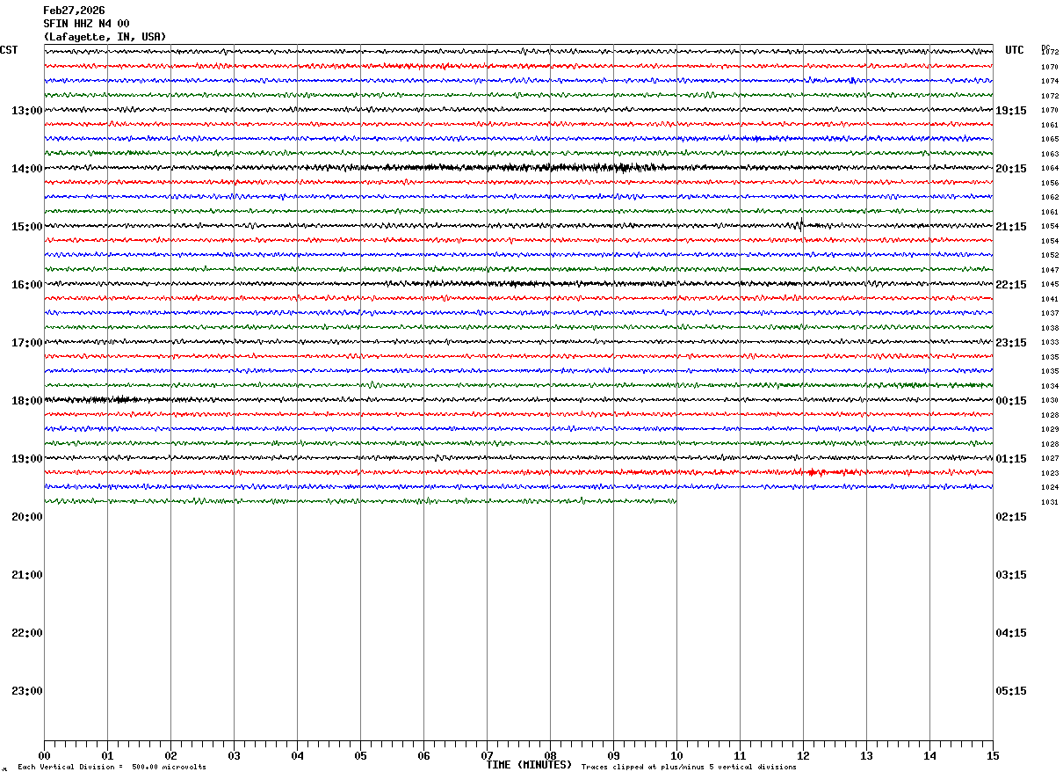1063x779 pixels.
Task: Select minute tick label 05 on time axis
Action: (360, 755)
